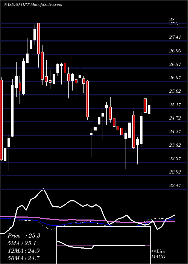Click the MACD inset chart box
The width and height of the screenshot is (188, 264).
point(103,245)
